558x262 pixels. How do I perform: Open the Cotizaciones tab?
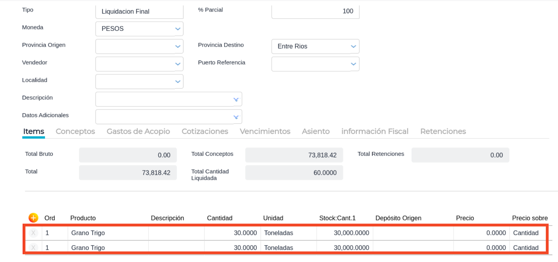[x=205, y=132]
